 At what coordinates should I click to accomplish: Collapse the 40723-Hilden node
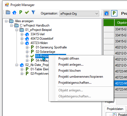pyautogui.click(x=22, y=43)
